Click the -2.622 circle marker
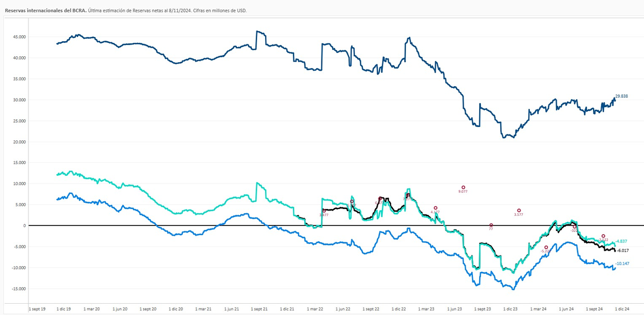The image size is (644, 315). click(603, 236)
